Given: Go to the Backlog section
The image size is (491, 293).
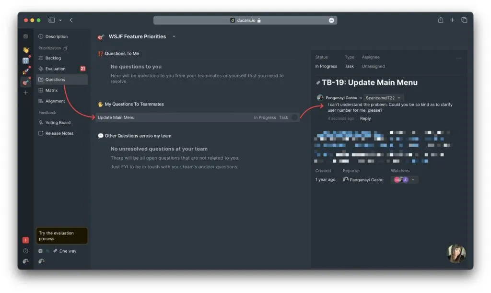Looking at the screenshot, I should (x=53, y=58).
